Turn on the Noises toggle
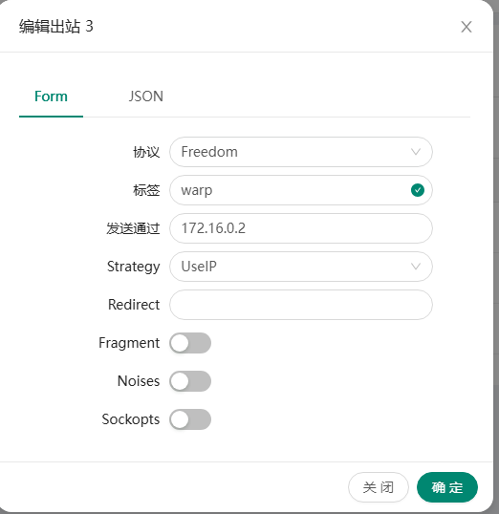The image size is (499, 514). (190, 381)
